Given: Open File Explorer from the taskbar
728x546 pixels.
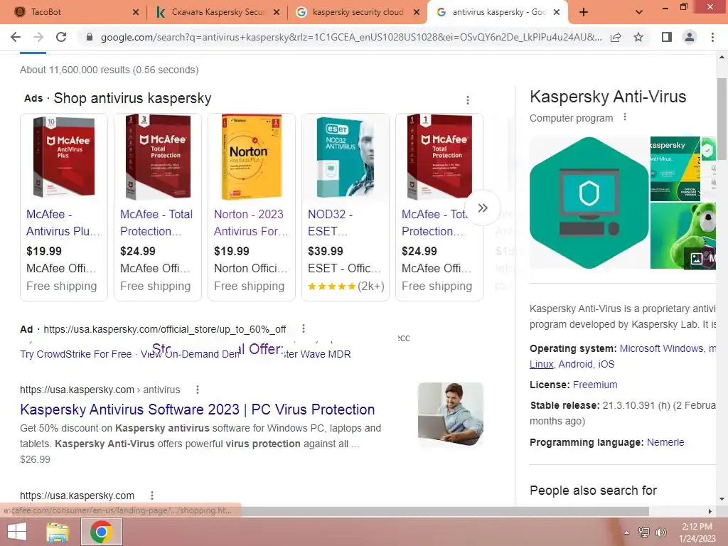Looking at the screenshot, I should tap(58, 532).
